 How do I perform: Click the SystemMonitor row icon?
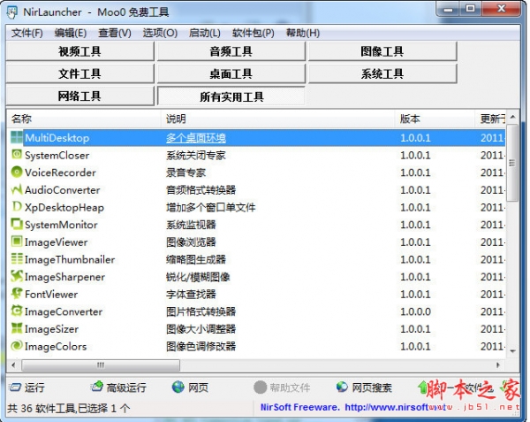coord(16,224)
